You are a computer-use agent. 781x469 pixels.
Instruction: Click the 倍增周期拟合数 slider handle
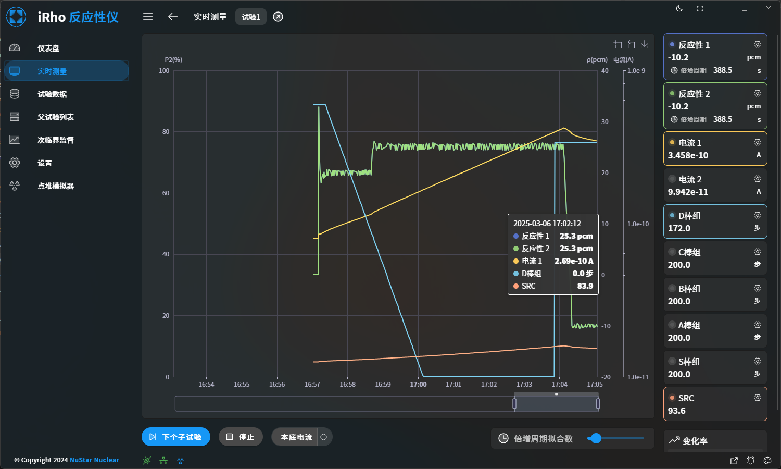click(x=596, y=438)
